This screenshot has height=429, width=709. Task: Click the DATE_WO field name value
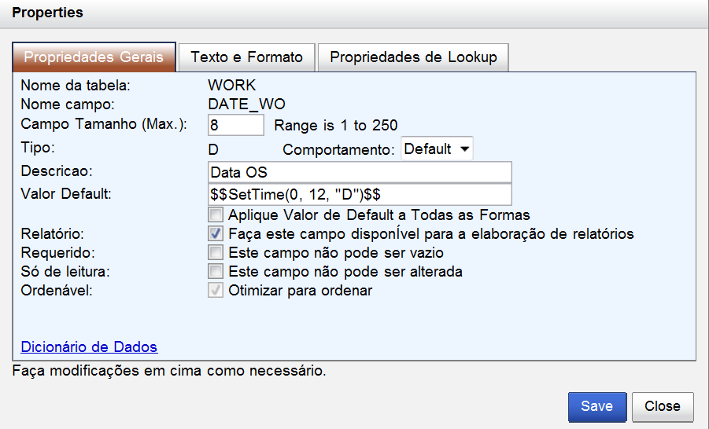pos(246,104)
